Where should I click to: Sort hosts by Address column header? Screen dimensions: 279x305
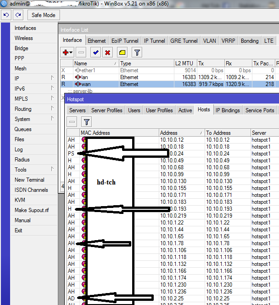(x=181, y=133)
